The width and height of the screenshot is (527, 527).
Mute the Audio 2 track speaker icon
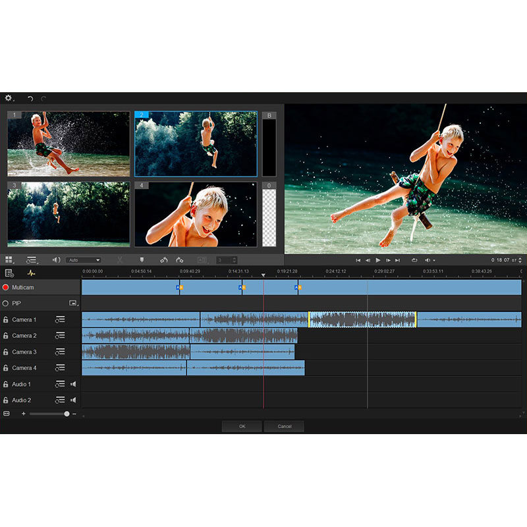pyautogui.click(x=74, y=400)
